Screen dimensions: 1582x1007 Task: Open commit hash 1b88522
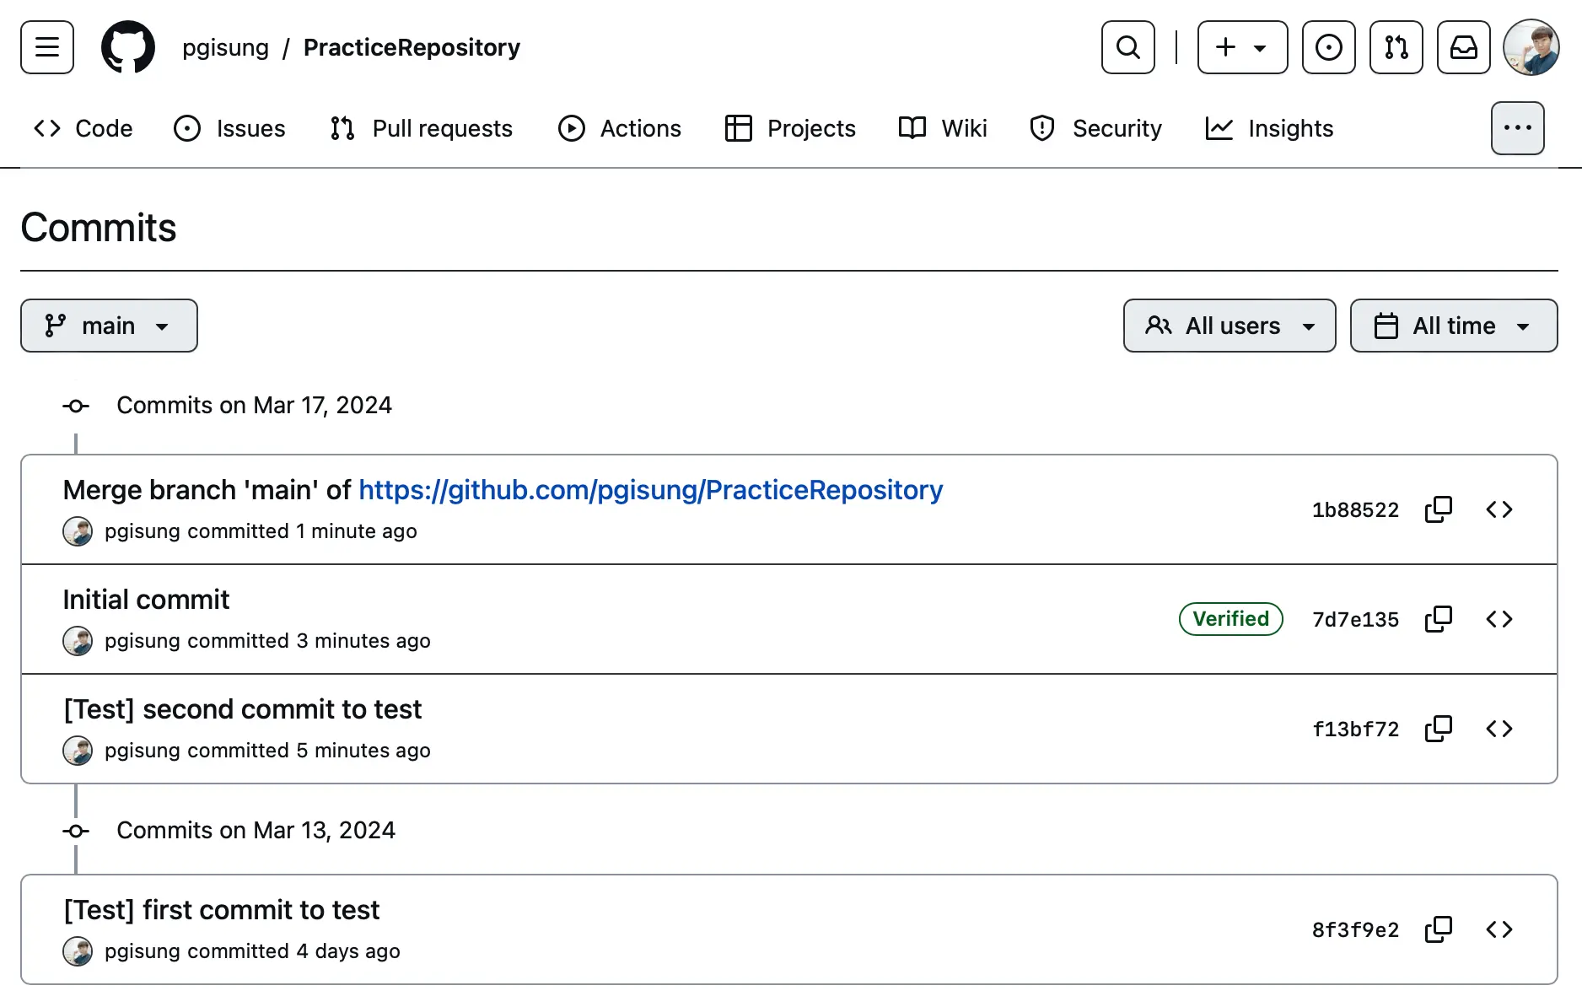click(x=1355, y=510)
